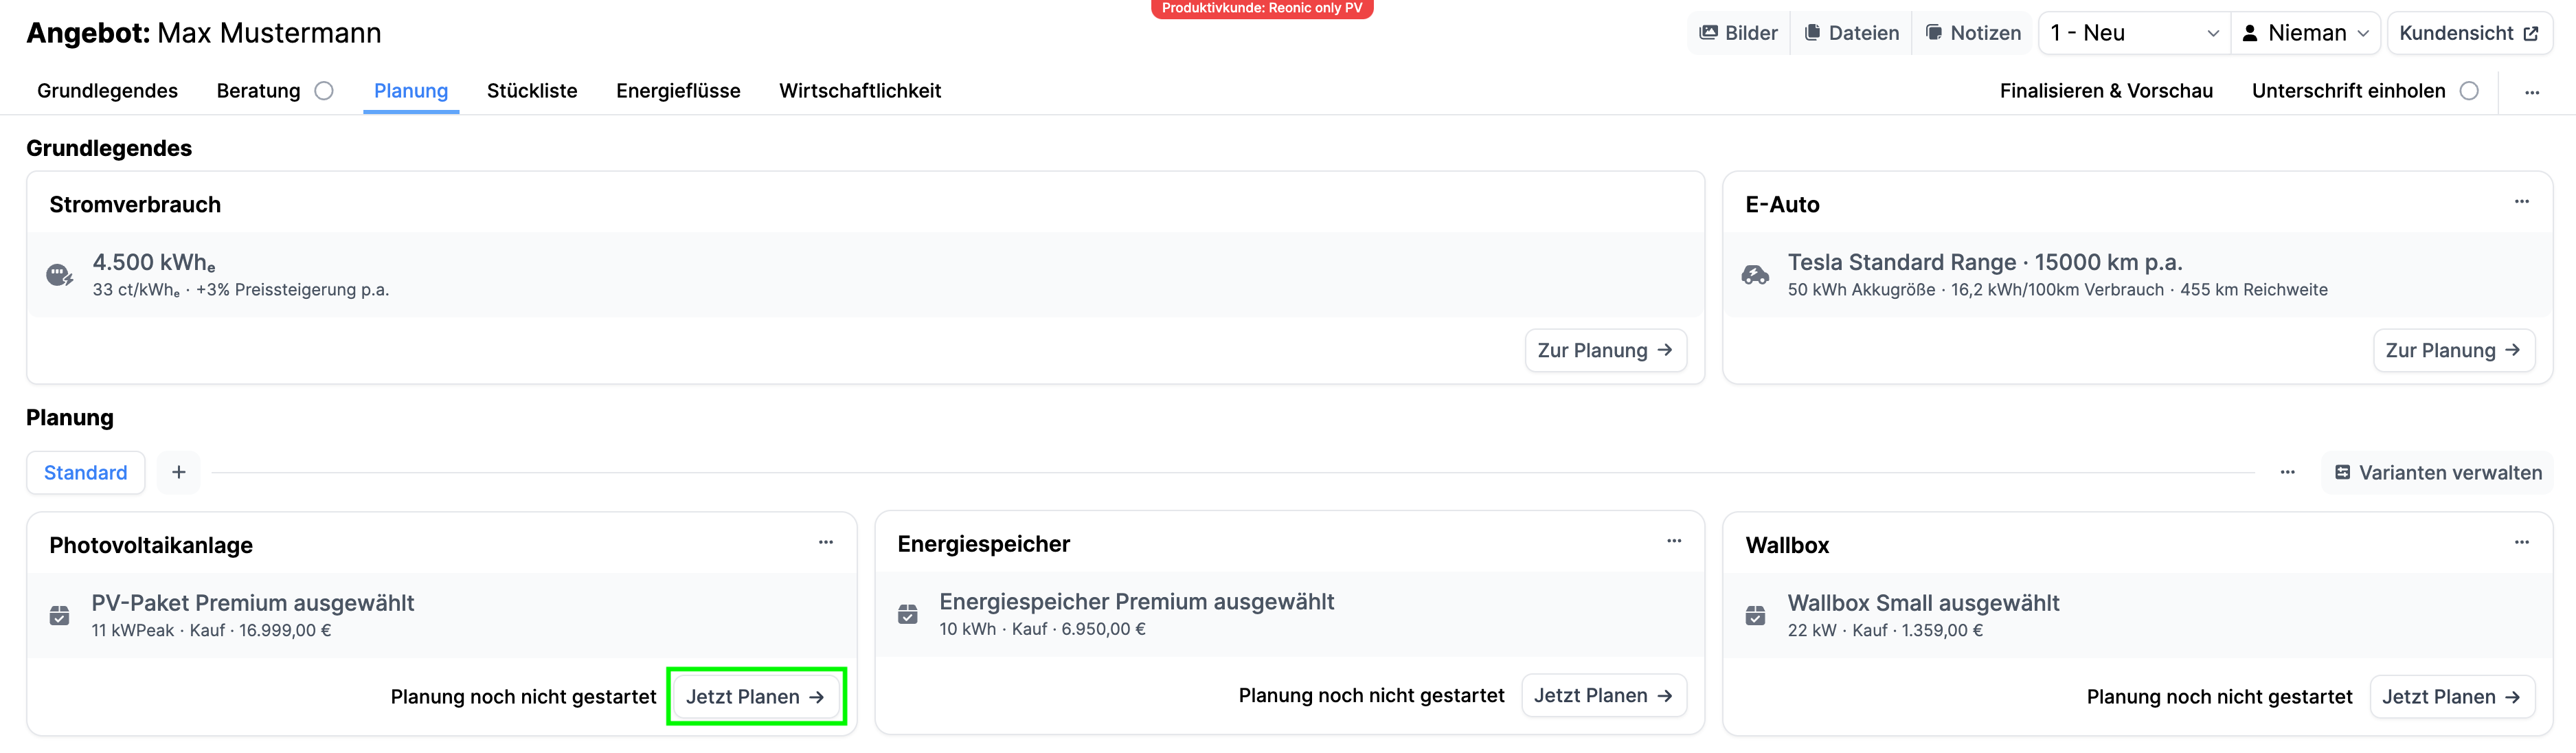The image size is (2576, 753).
Task: Open the Notizen notes panel
Action: [x=1973, y=33]
